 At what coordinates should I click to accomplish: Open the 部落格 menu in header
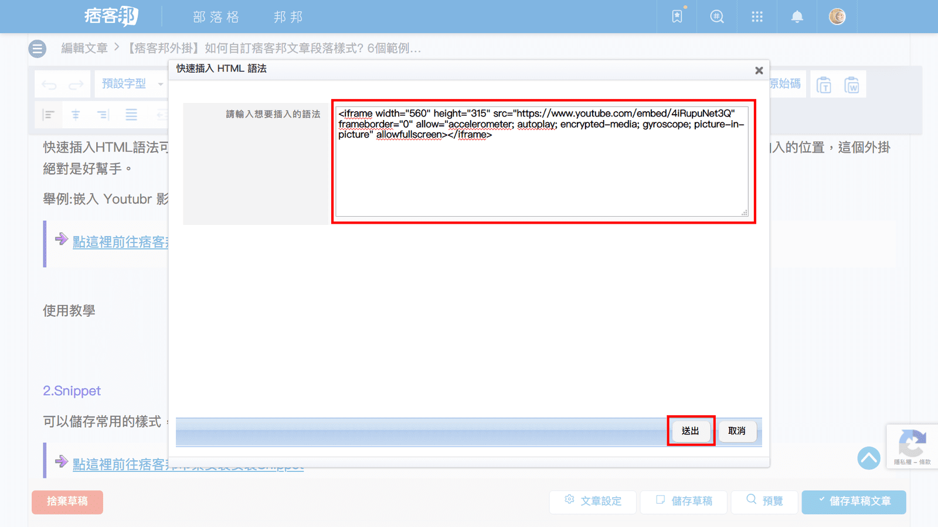(216, 17)
